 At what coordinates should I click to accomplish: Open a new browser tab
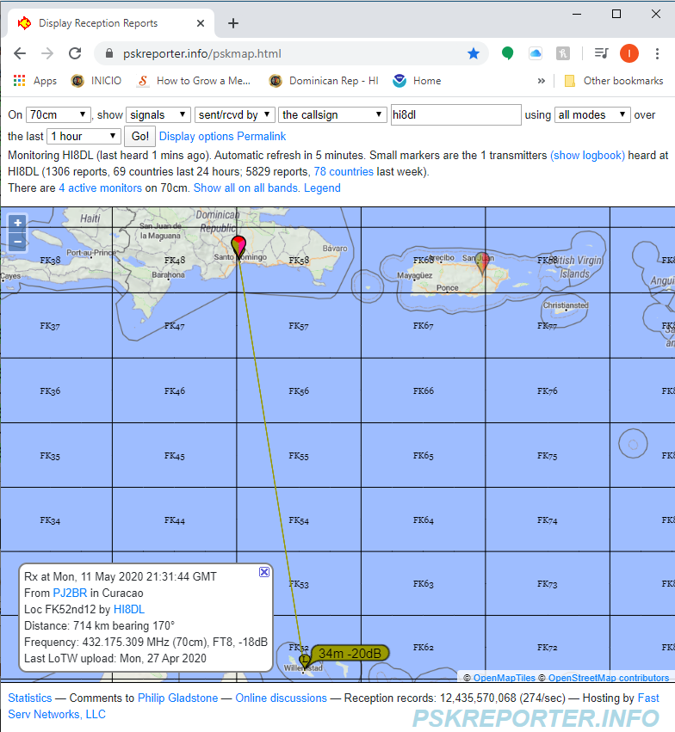tap(233, 23)
